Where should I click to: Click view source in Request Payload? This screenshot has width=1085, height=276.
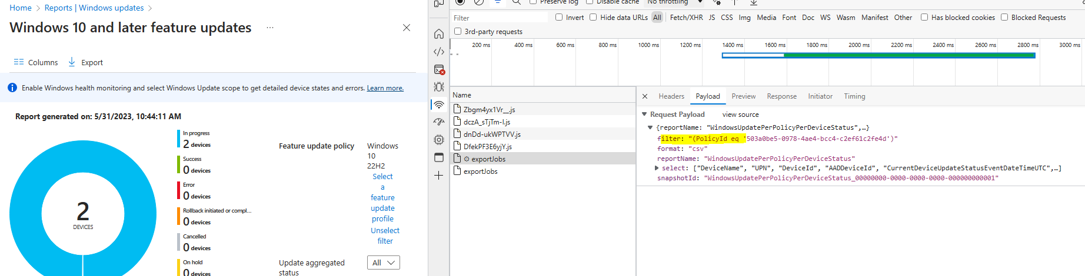741,115
